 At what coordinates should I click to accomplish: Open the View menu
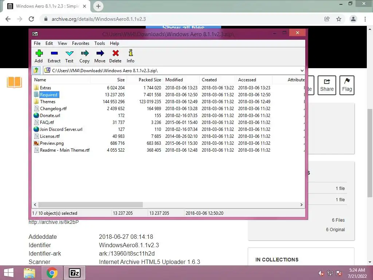[x=62, y=43]
